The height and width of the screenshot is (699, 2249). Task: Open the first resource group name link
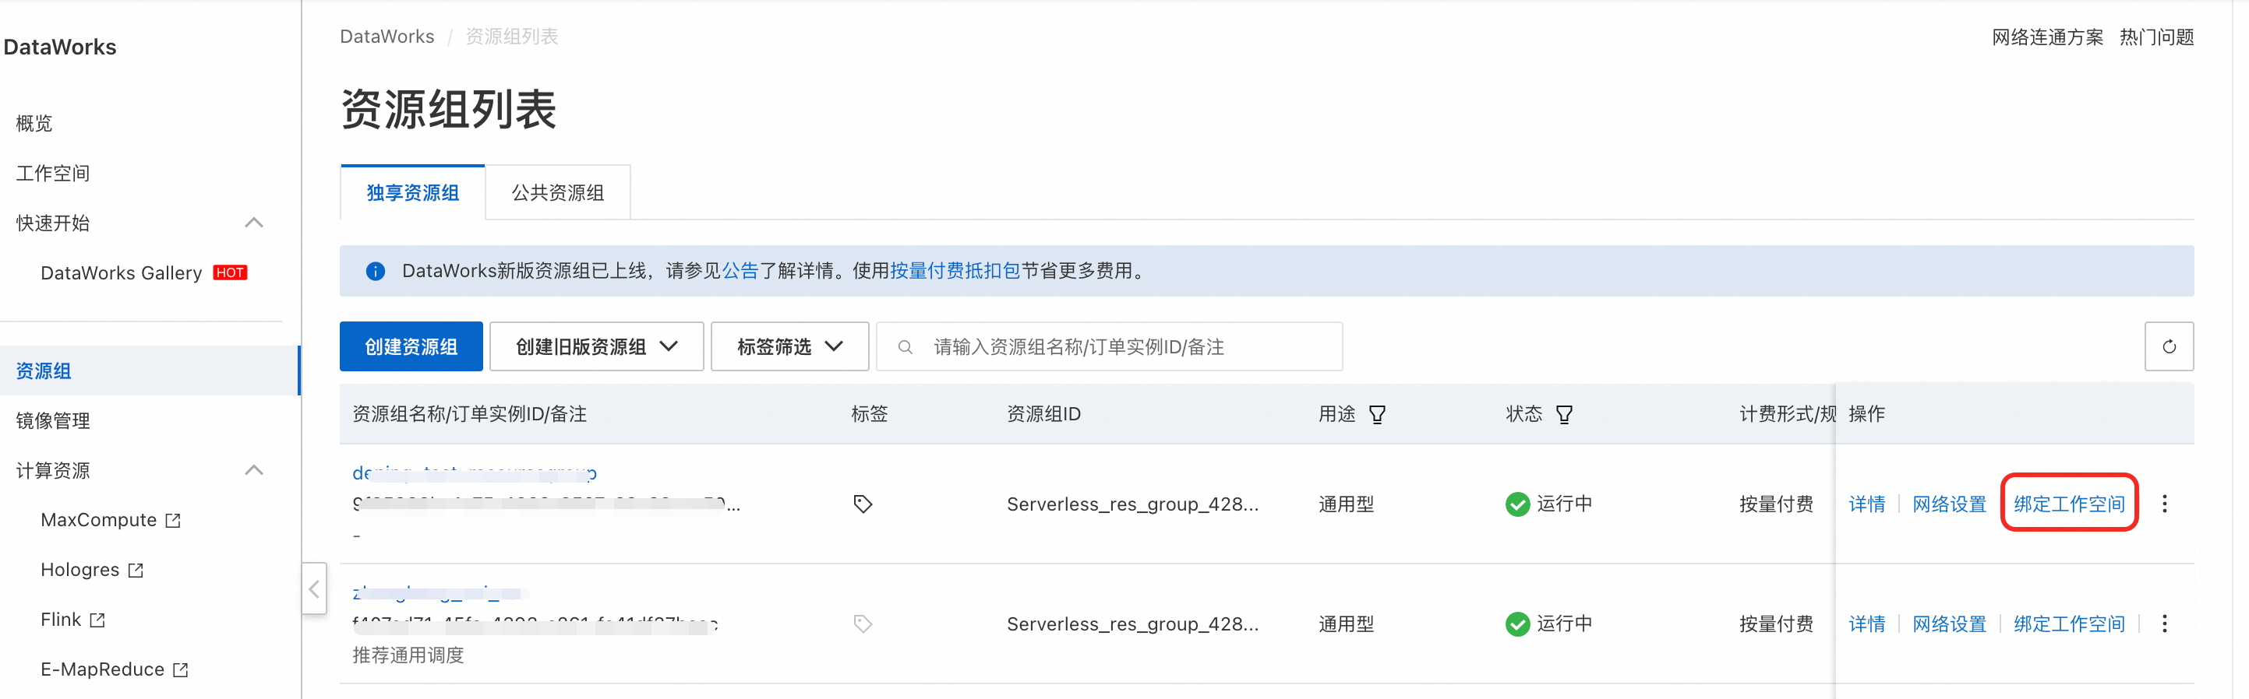click(x=474, y=473)
